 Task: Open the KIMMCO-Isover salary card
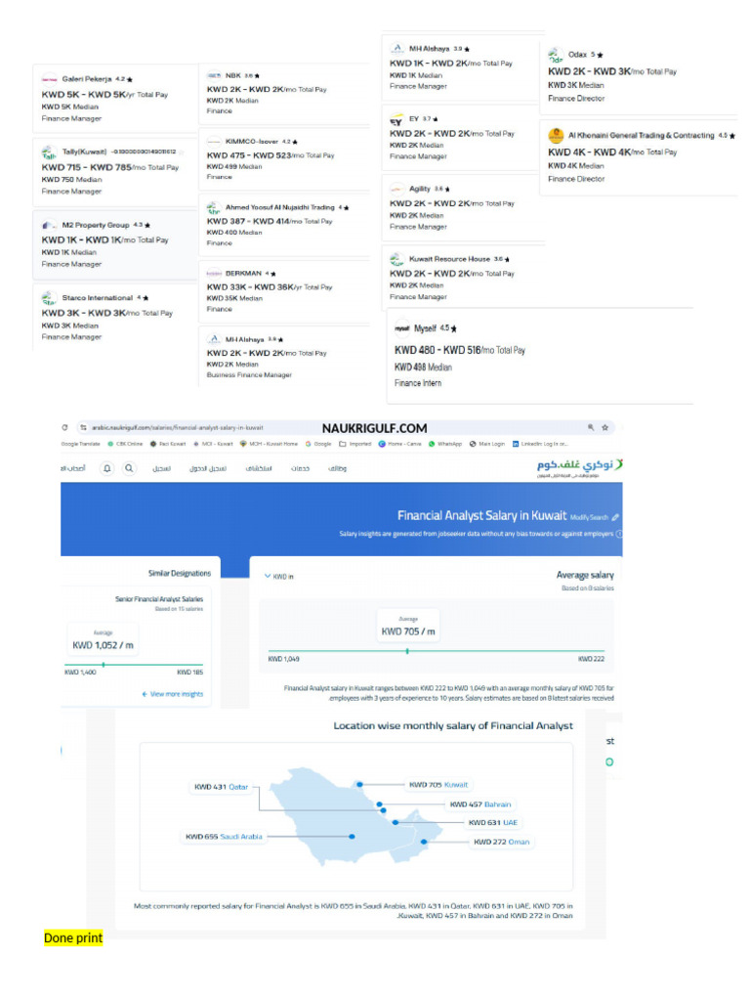click(284, 158)
